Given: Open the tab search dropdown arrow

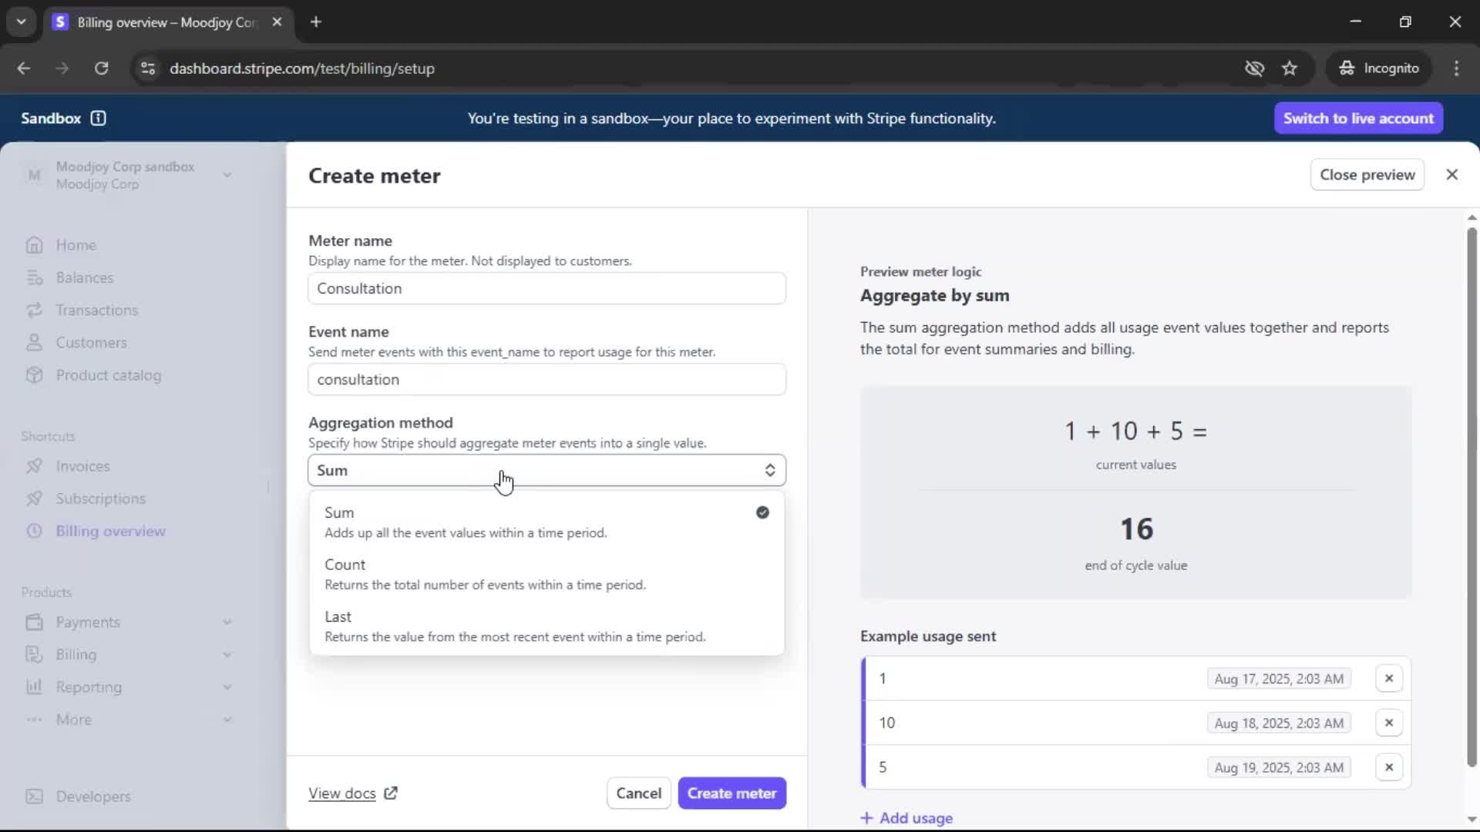Looking at the screenshot, I should (21, 22).
